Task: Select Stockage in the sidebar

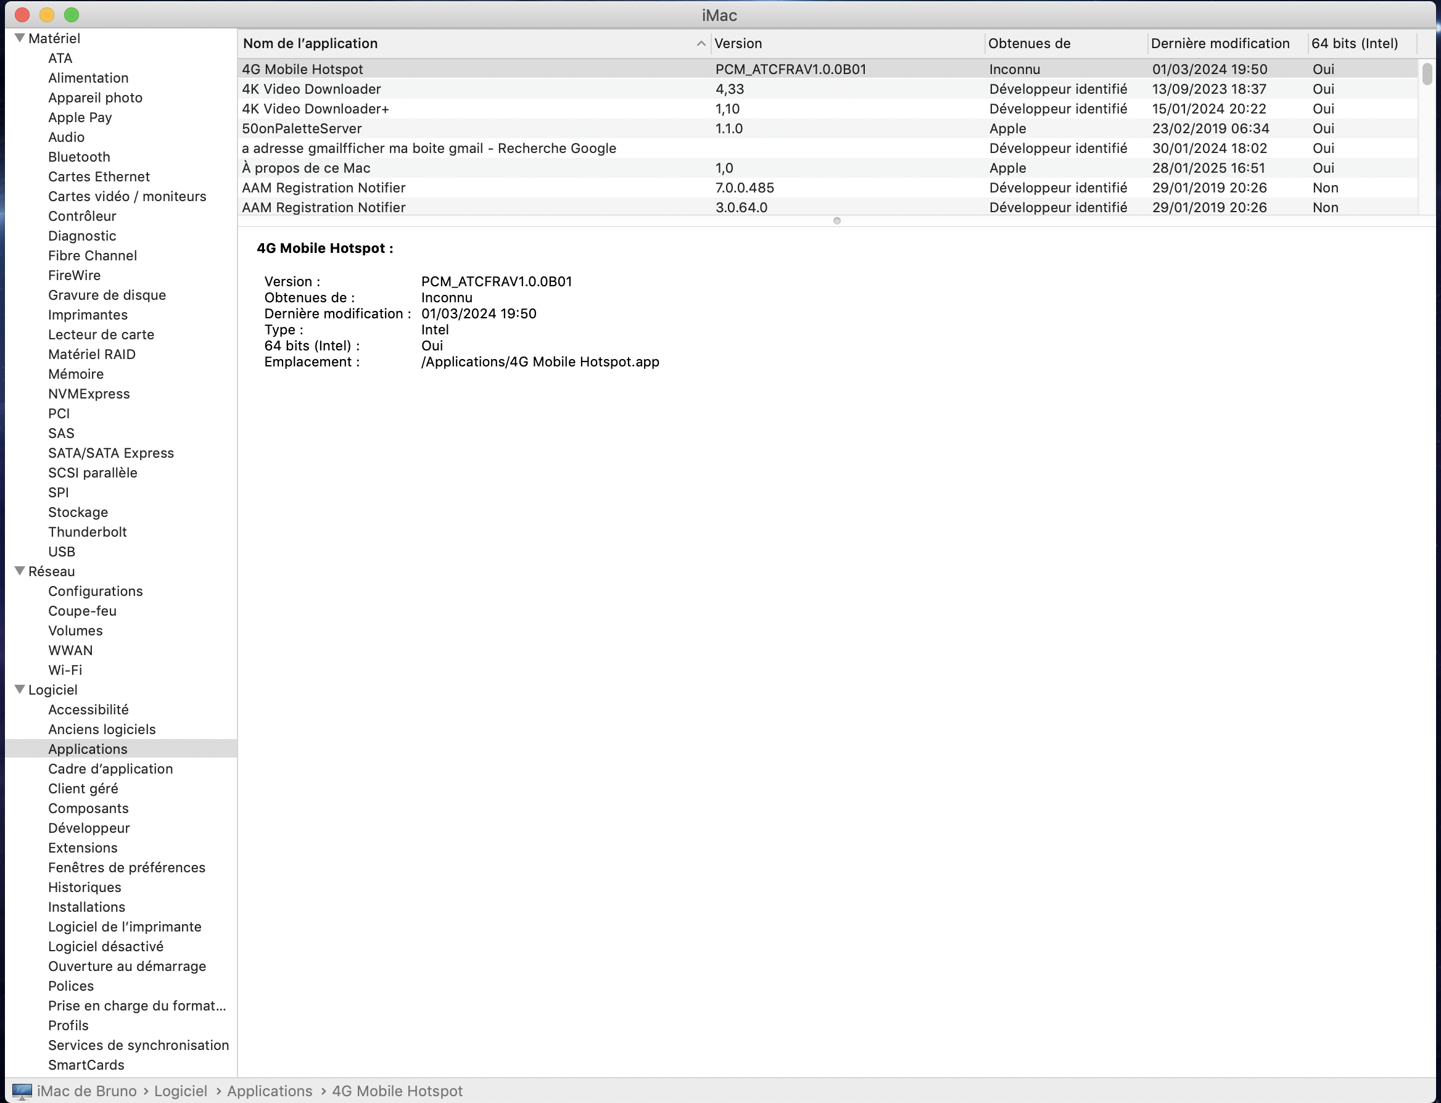Action: [78, 511]
